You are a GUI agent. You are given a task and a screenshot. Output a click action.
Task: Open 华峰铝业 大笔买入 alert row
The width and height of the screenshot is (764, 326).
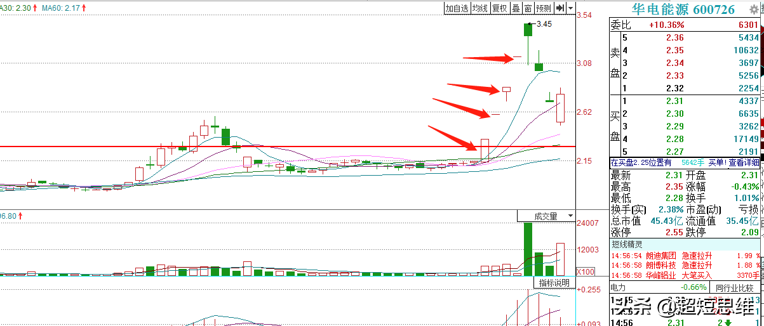click(x=685, y=275)
